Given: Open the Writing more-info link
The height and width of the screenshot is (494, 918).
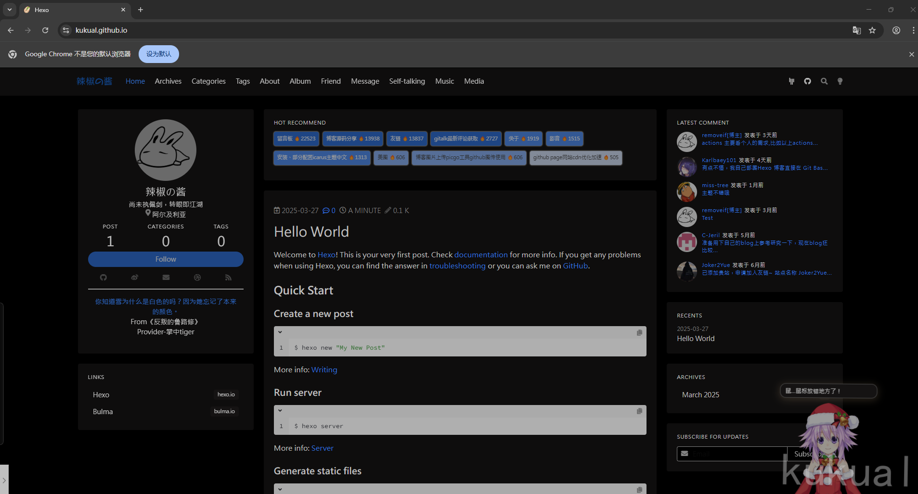Looking at the screenshot, I should click(324, 370).
